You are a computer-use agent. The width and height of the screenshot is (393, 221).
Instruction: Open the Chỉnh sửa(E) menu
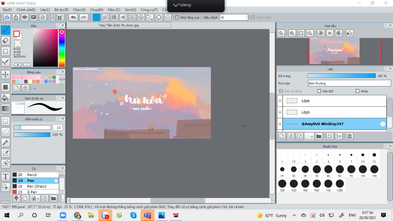pyautogui.click(x=26, y=10)
